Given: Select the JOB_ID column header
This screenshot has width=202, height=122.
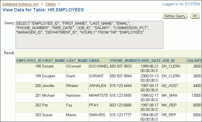Looking at the screenshot, I should pyautogui.click(x=168, y=61).
